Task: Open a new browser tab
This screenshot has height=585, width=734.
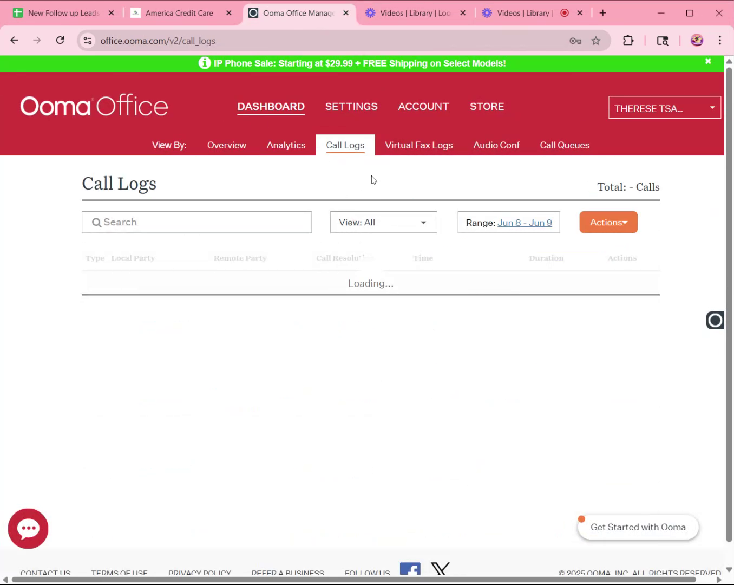Action: pyautogui.click(x=603, y=13)
